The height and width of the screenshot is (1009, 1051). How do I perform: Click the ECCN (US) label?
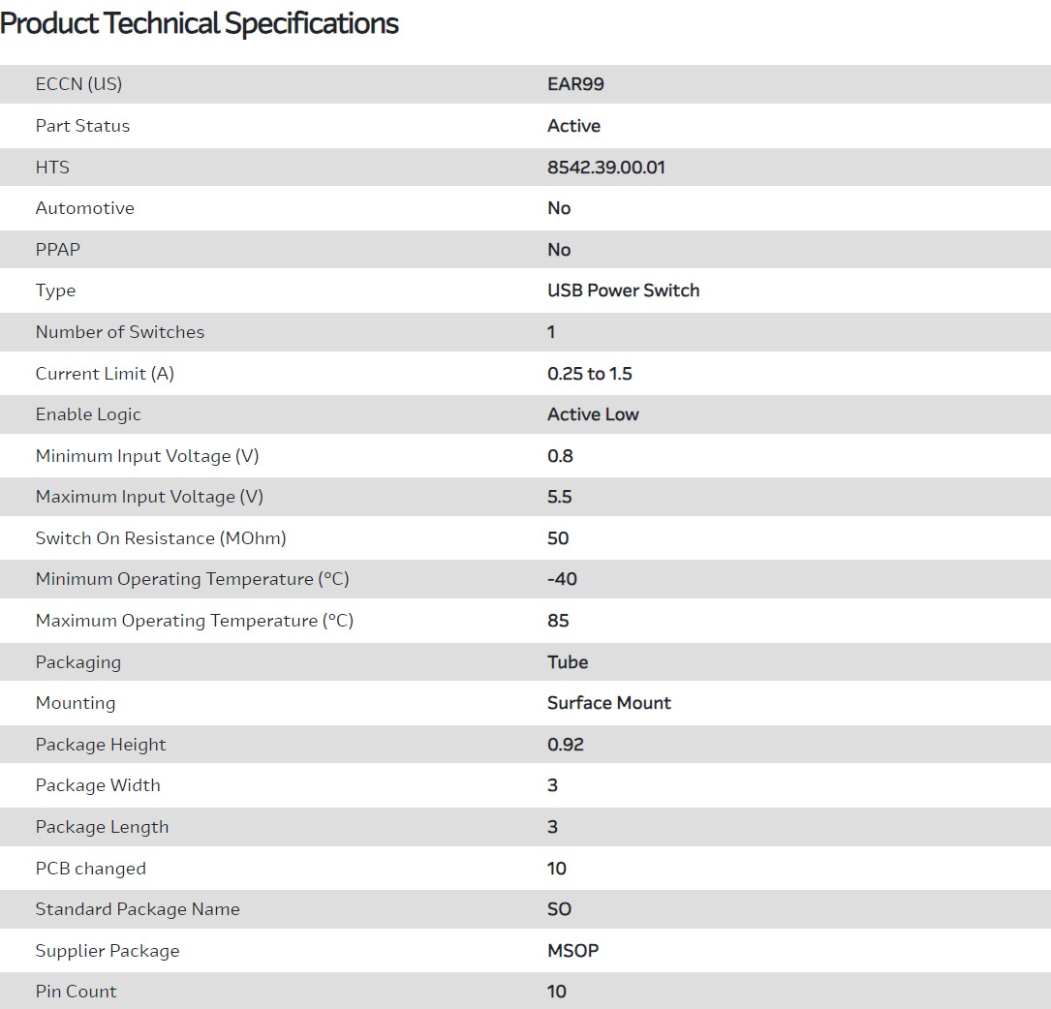coord(78,84)
